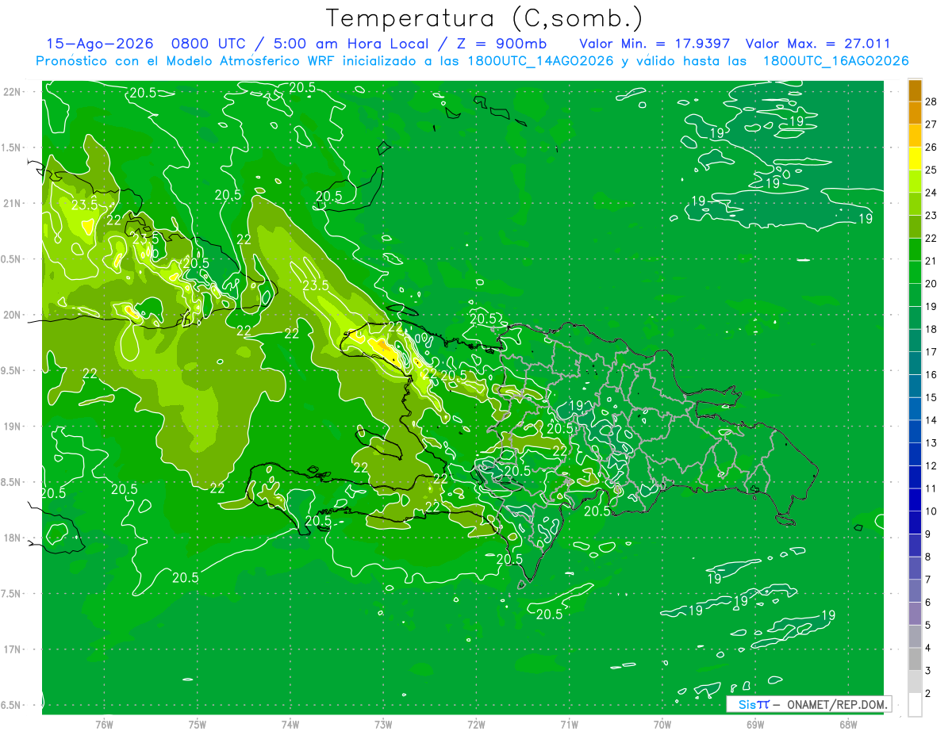Viewport: 952px width, 735px height.
Task: Click the "70W" longitude axis label
Action: [662, 725]
